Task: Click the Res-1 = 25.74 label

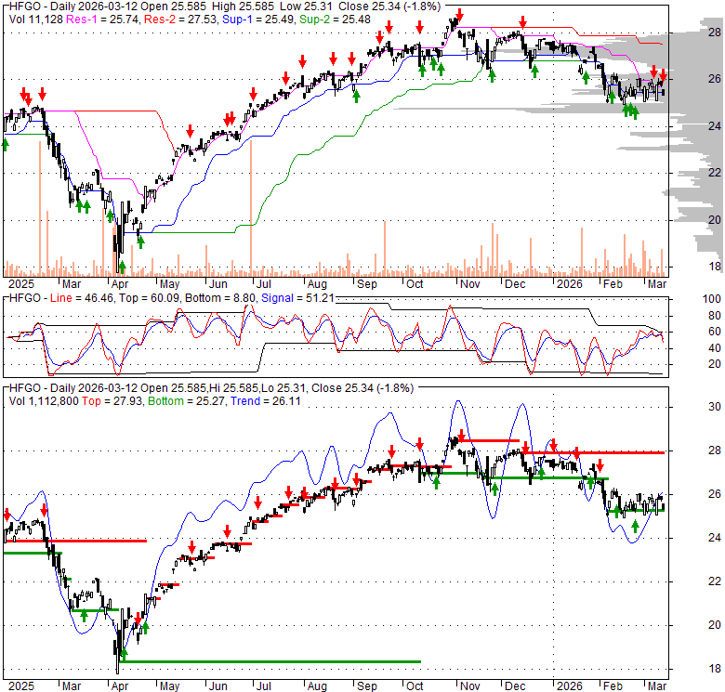Action: pos(102,20)
